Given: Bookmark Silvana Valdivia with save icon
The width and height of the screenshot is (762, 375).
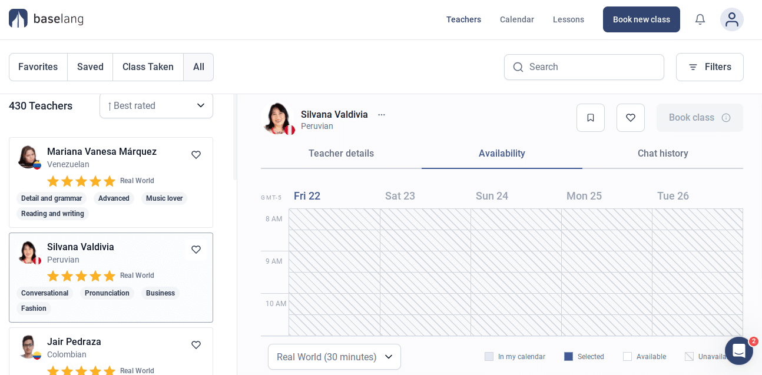Looking at the screenshot, I should tap(590, 118).
